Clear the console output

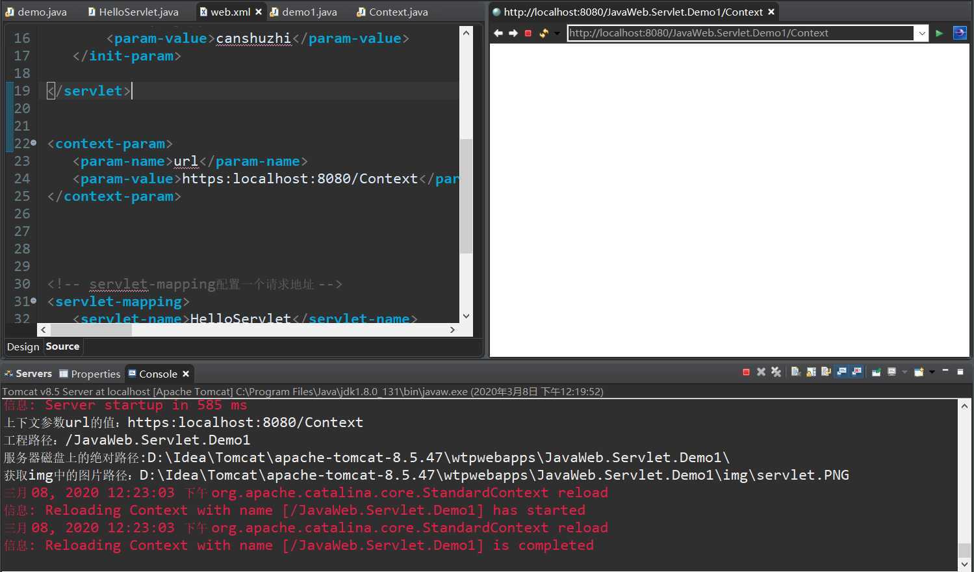click(795, 372)
